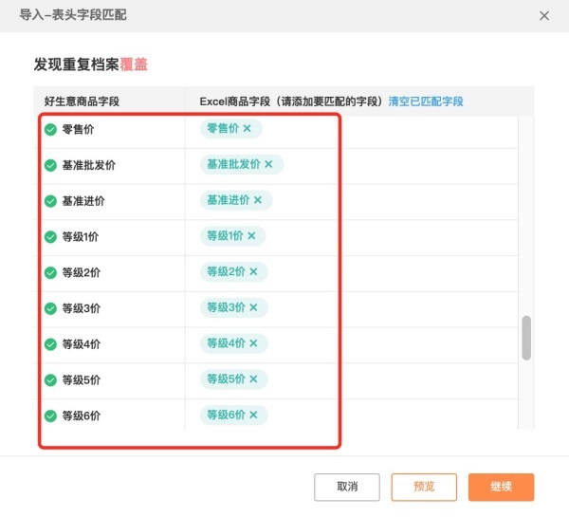569x517 pixels.
Task: Remove the 等级3价 matched field tag
Action: click(253, 307)
